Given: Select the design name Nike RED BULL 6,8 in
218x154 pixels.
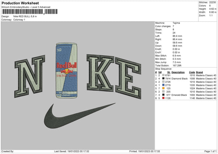Looking at the screenshot, I should tap(25, 16).
